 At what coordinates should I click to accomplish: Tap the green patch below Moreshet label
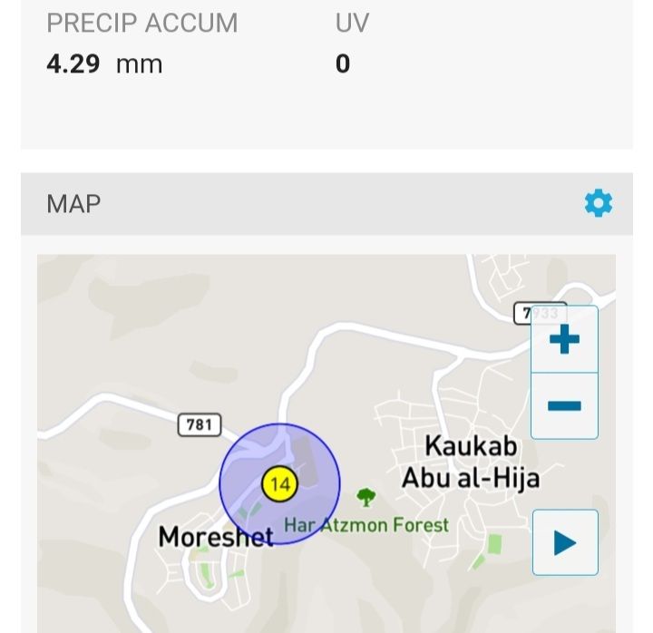[205, 573]
